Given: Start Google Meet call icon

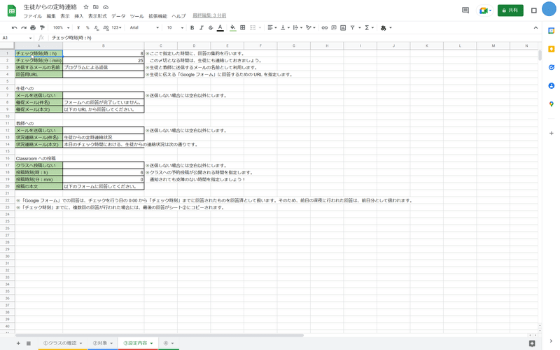Looking at the screenshot, I should tap(485, 10).
